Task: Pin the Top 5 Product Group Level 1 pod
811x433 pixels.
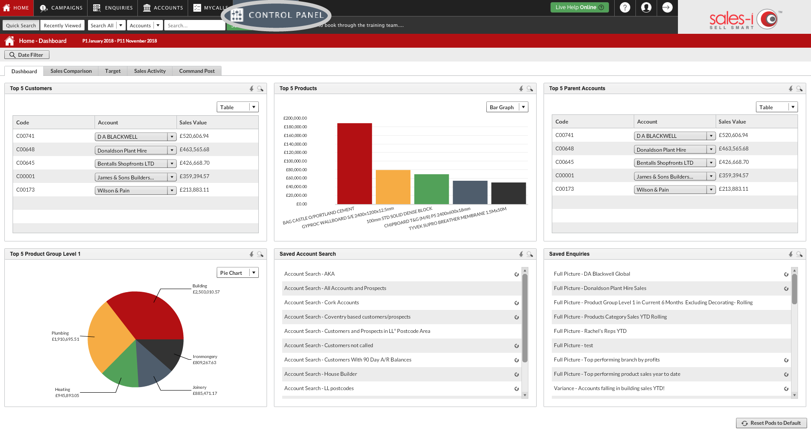Action: pos(252,254)
